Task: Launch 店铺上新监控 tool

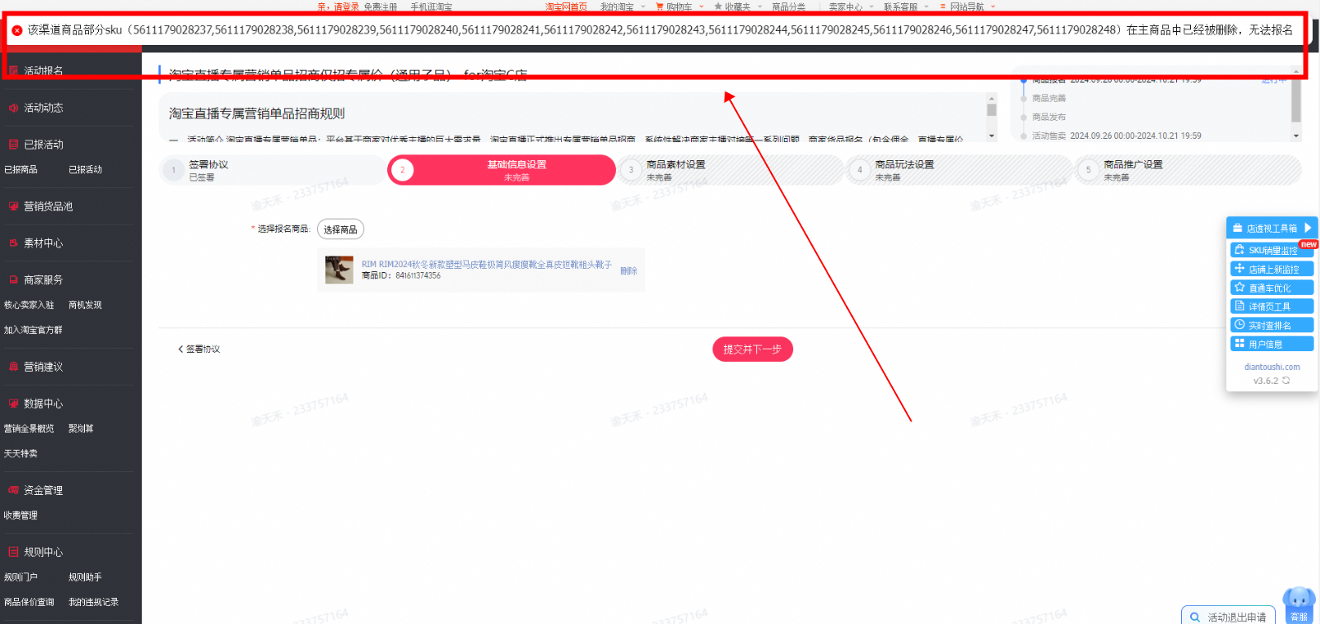Action: coord(1272,269)
